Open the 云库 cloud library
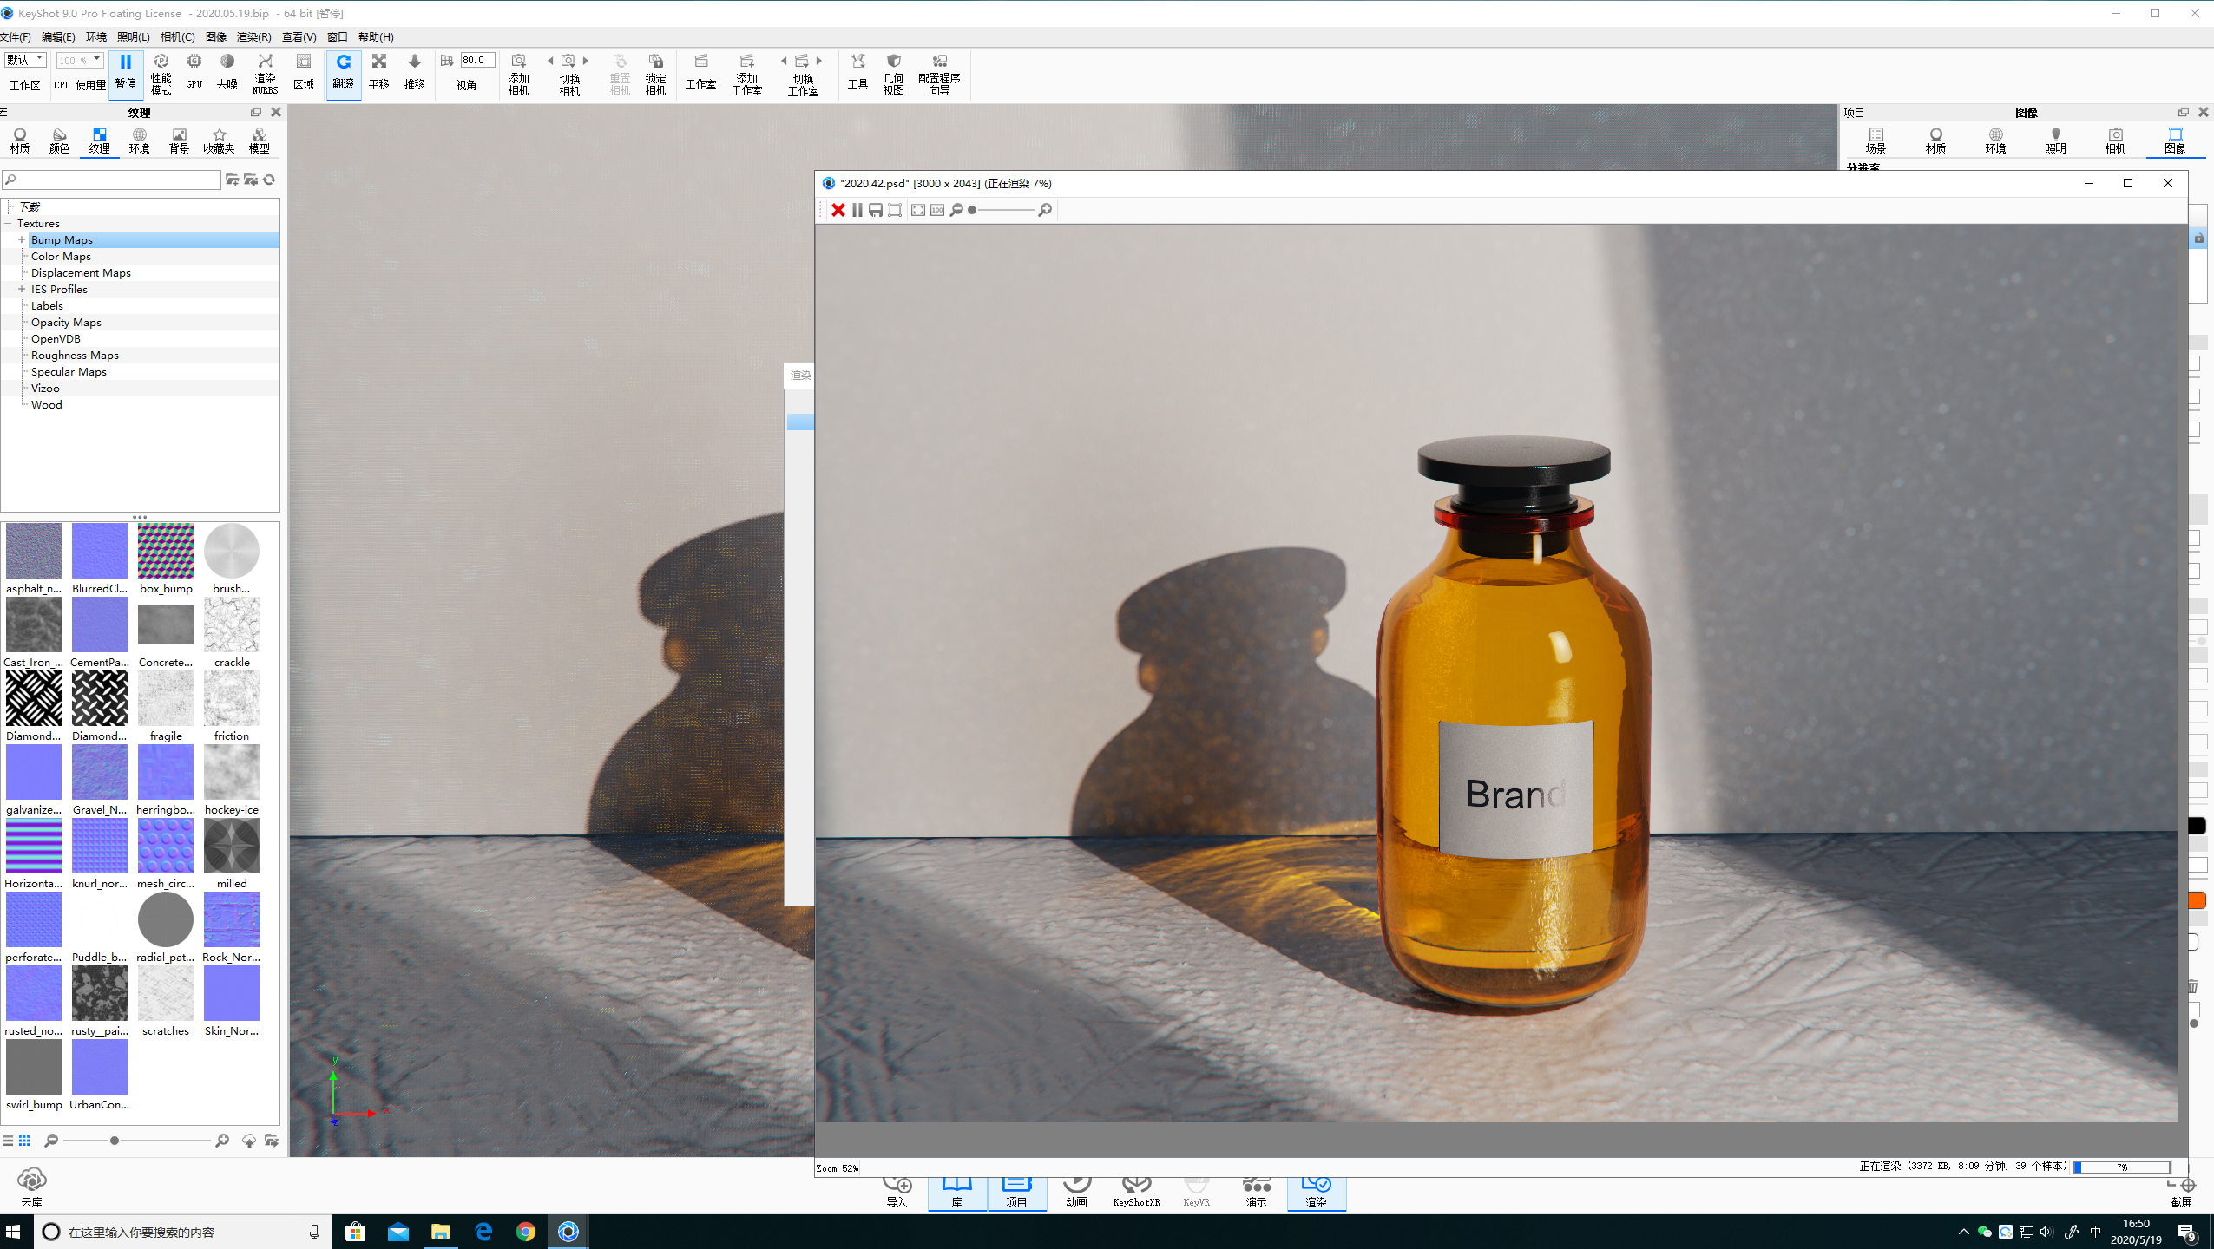2214x1249 pixels. [x=31, y=1184]
